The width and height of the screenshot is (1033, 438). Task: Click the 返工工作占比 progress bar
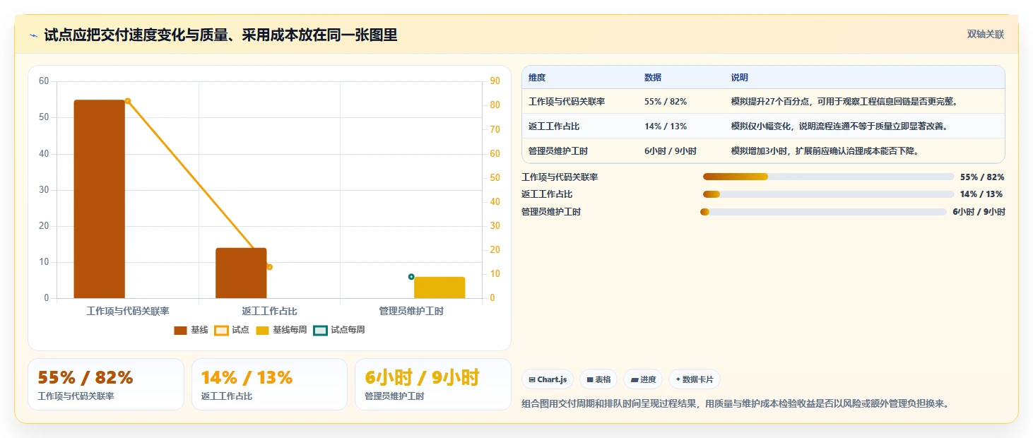828,194
